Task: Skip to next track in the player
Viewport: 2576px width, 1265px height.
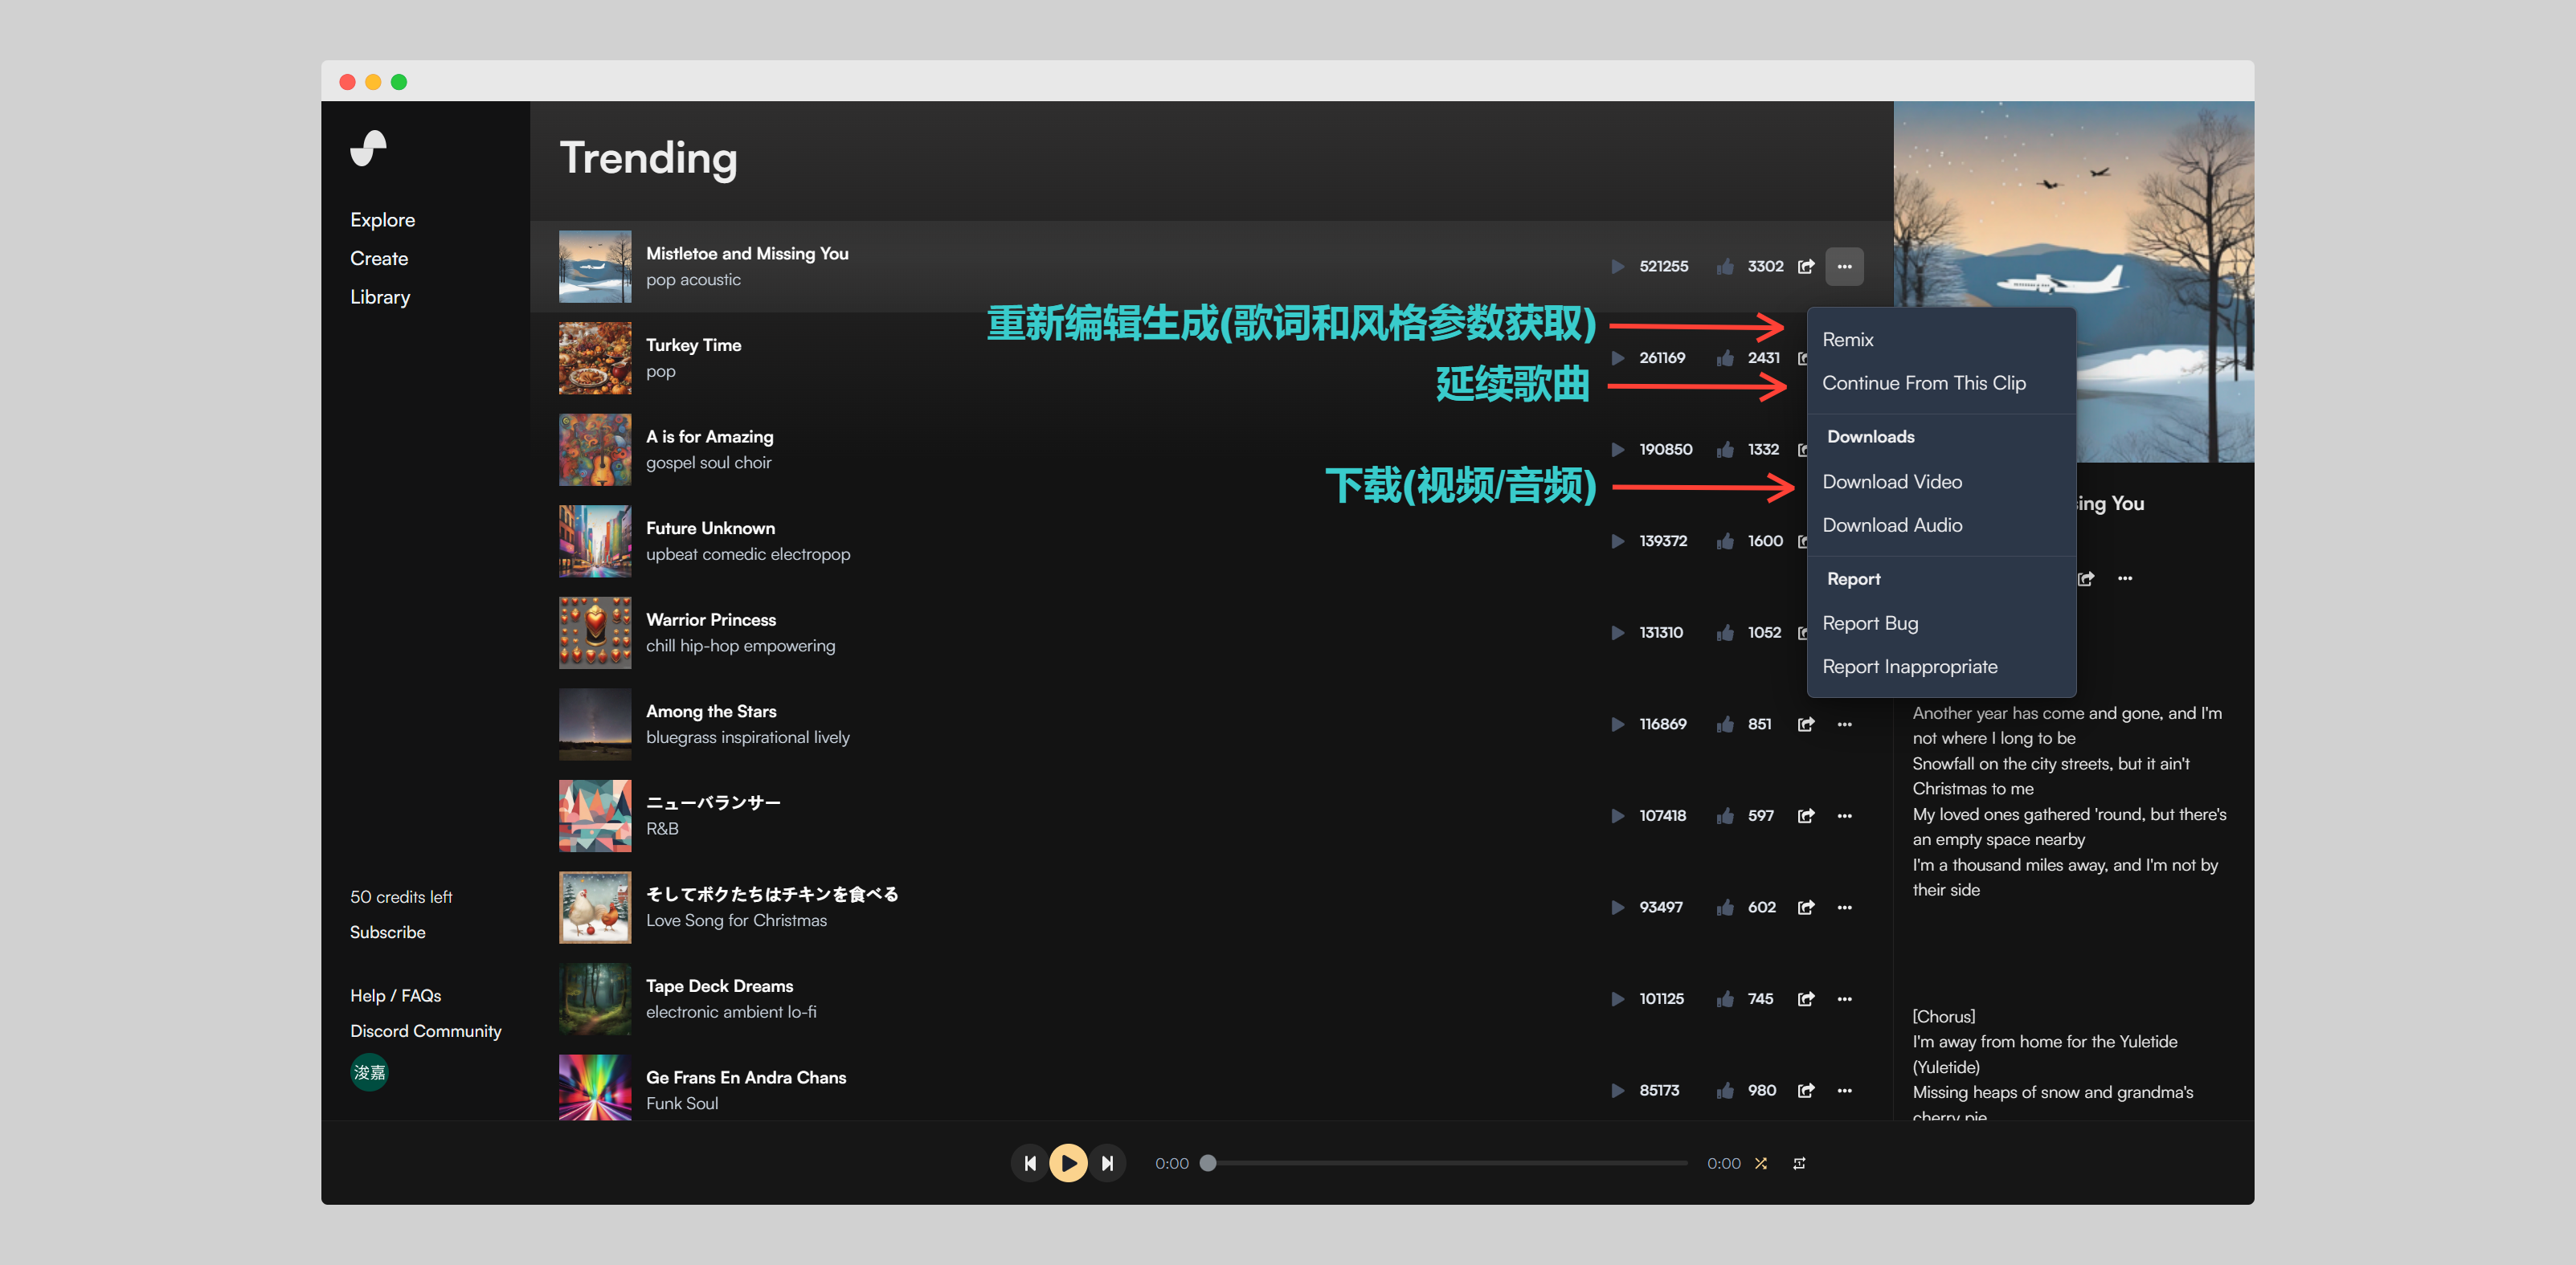Action: 1107,1163
